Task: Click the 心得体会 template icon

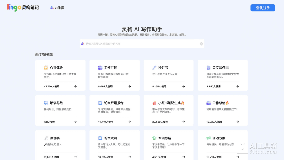Action: (x=46, y=68)
